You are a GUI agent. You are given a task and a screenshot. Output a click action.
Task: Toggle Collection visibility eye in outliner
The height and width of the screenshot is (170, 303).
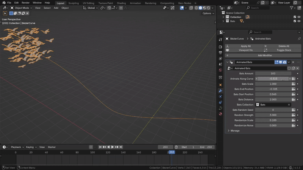point(299,17)
